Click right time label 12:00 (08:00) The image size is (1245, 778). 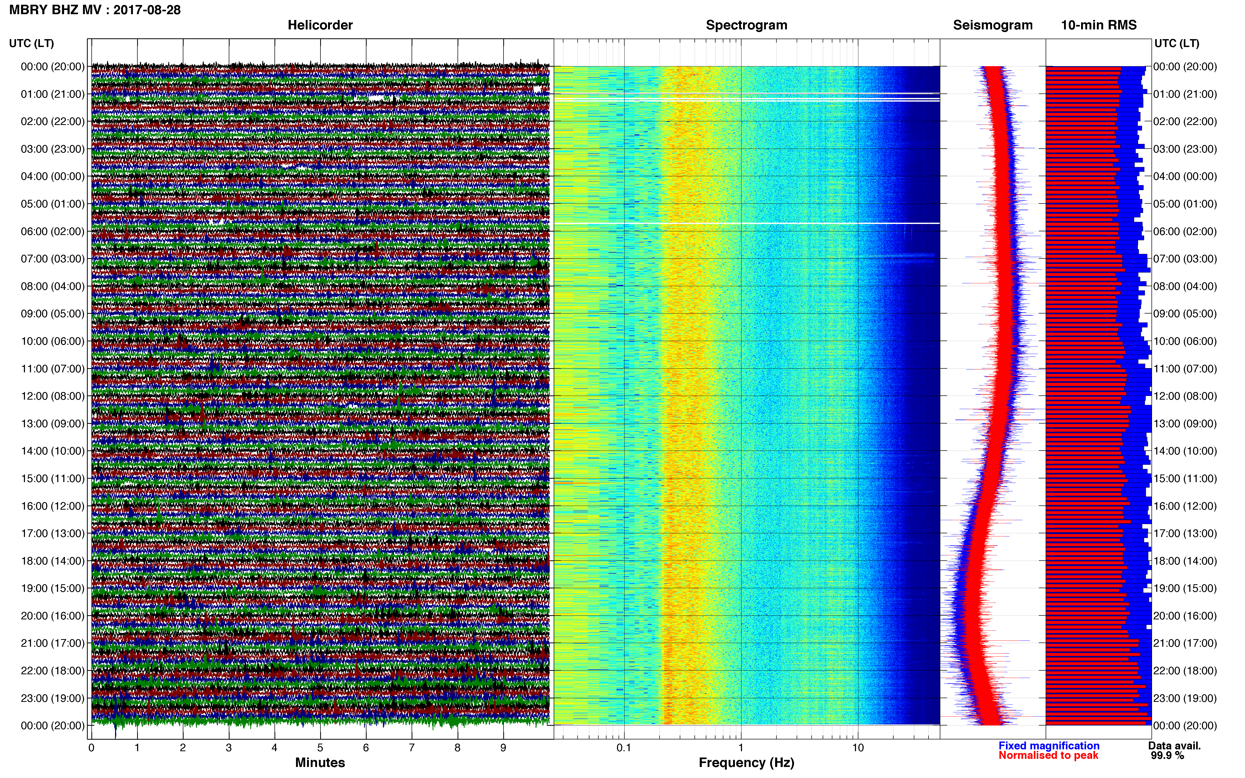[1185, 396]
